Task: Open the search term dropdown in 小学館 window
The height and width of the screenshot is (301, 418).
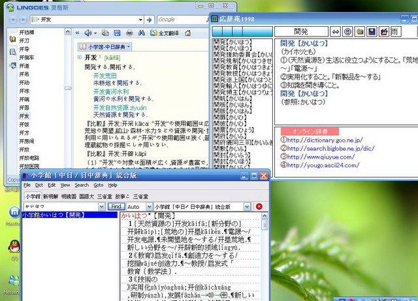Action: pyautogui.click(x=101, y=206)
